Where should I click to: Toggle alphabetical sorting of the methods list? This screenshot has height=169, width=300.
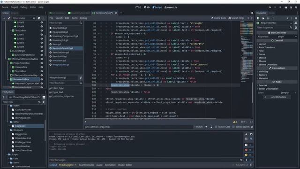click(81, 78)
